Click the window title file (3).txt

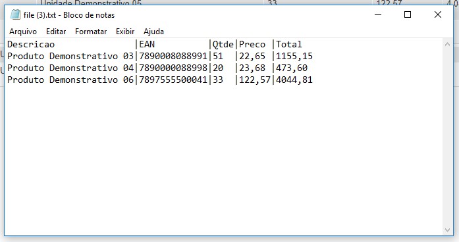point(40,15)
